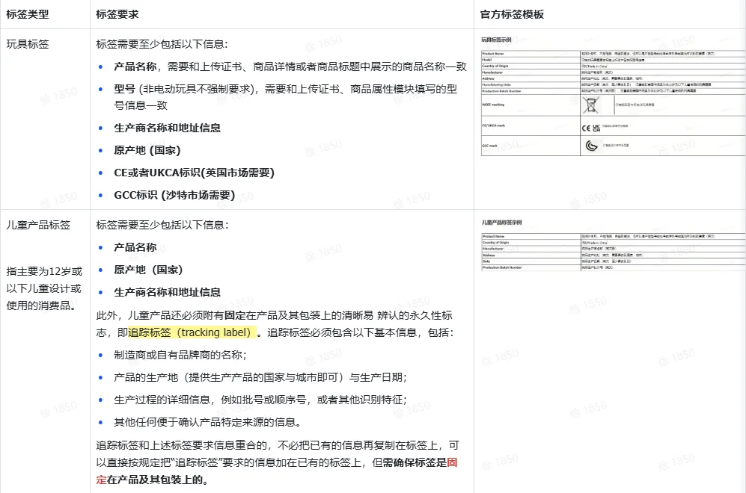Click the bullet 制造商或自有品牌商的名称
746x493 pixels.
point(180,355)
